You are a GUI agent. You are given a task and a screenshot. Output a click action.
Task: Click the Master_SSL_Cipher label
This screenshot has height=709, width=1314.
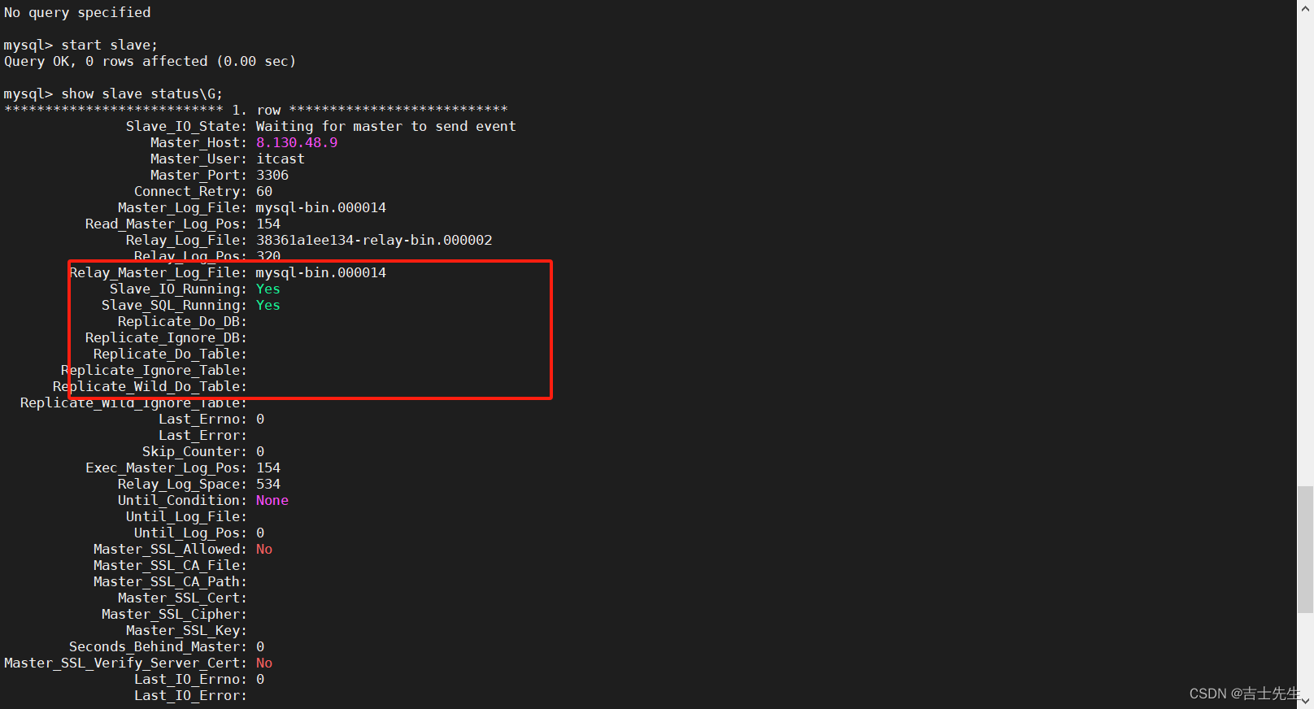(x=174, y=615)
